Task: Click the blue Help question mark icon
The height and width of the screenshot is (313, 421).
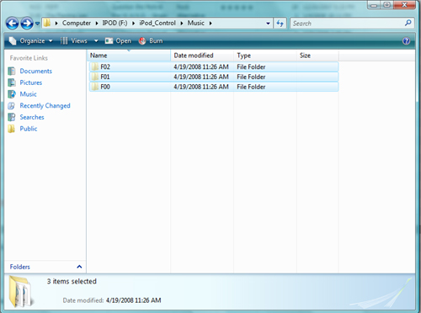Action: 406,41
